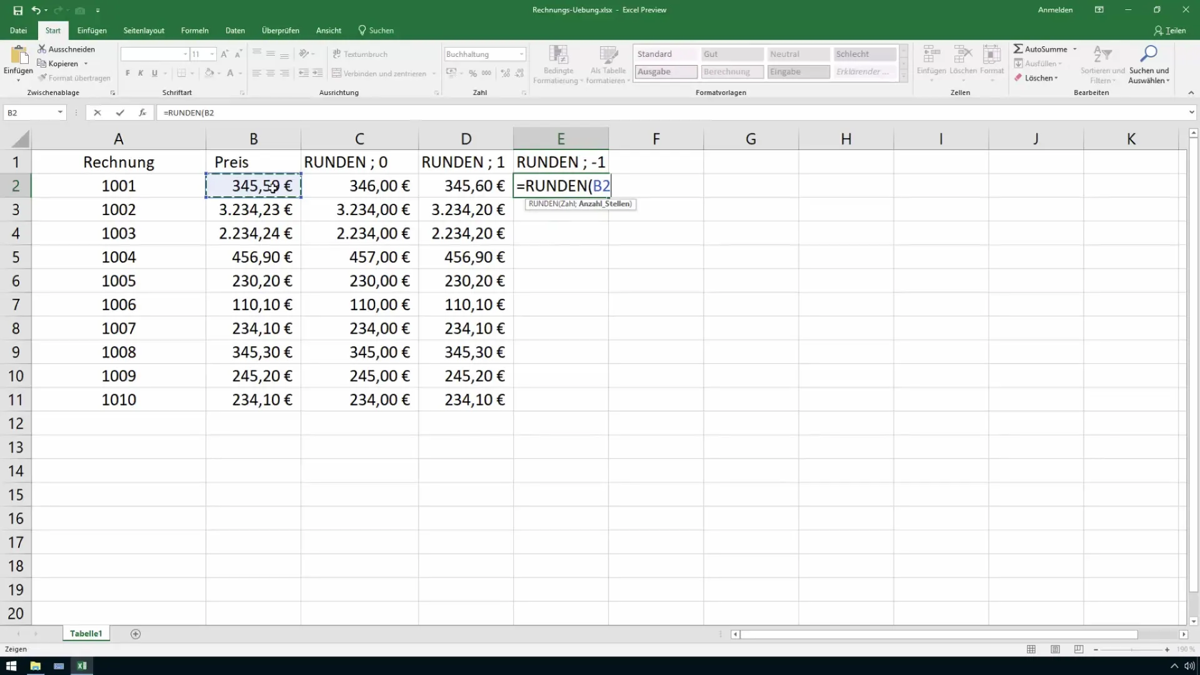
Task: Open the Datei menu
Action: pos(18,30)
